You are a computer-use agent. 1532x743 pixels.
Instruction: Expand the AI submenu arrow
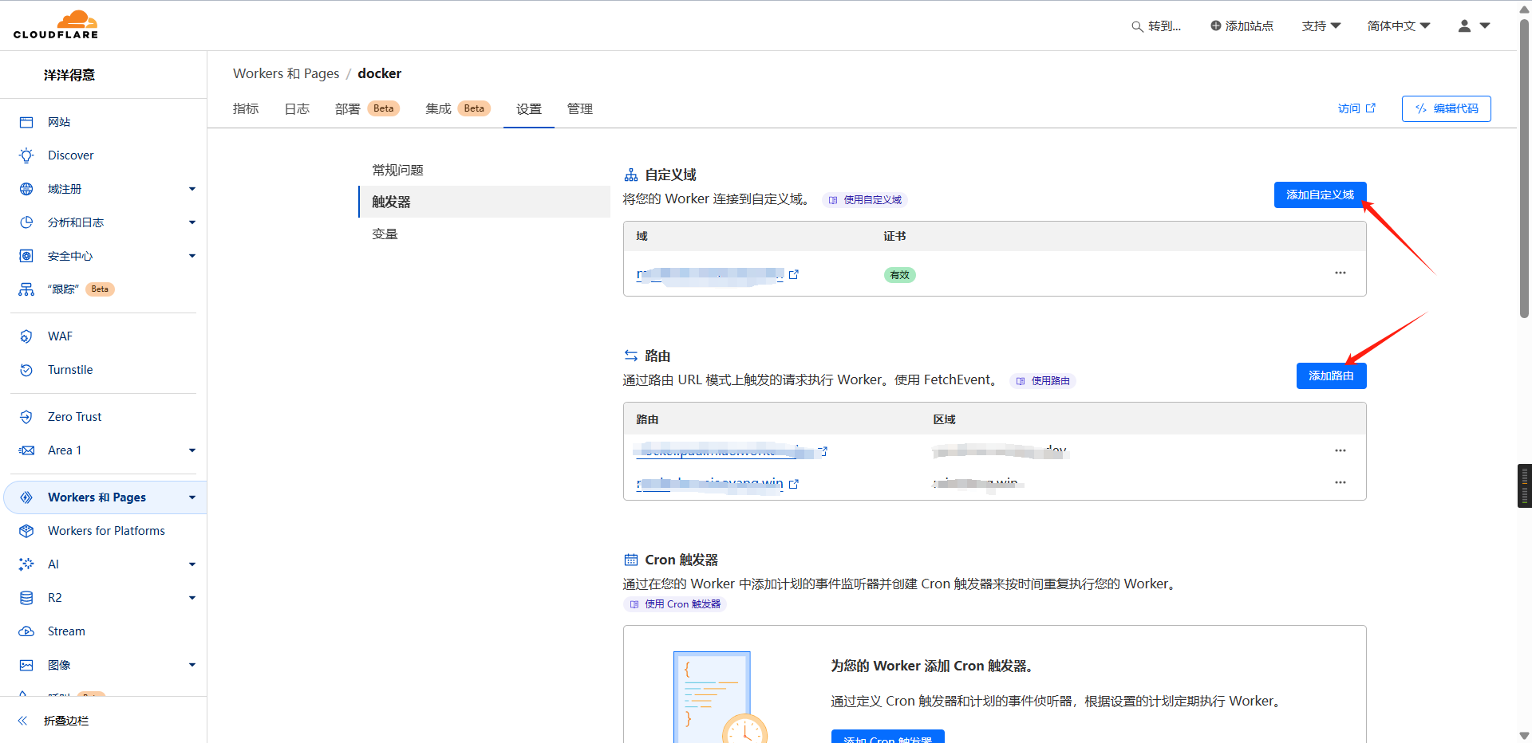coord(192,564)
